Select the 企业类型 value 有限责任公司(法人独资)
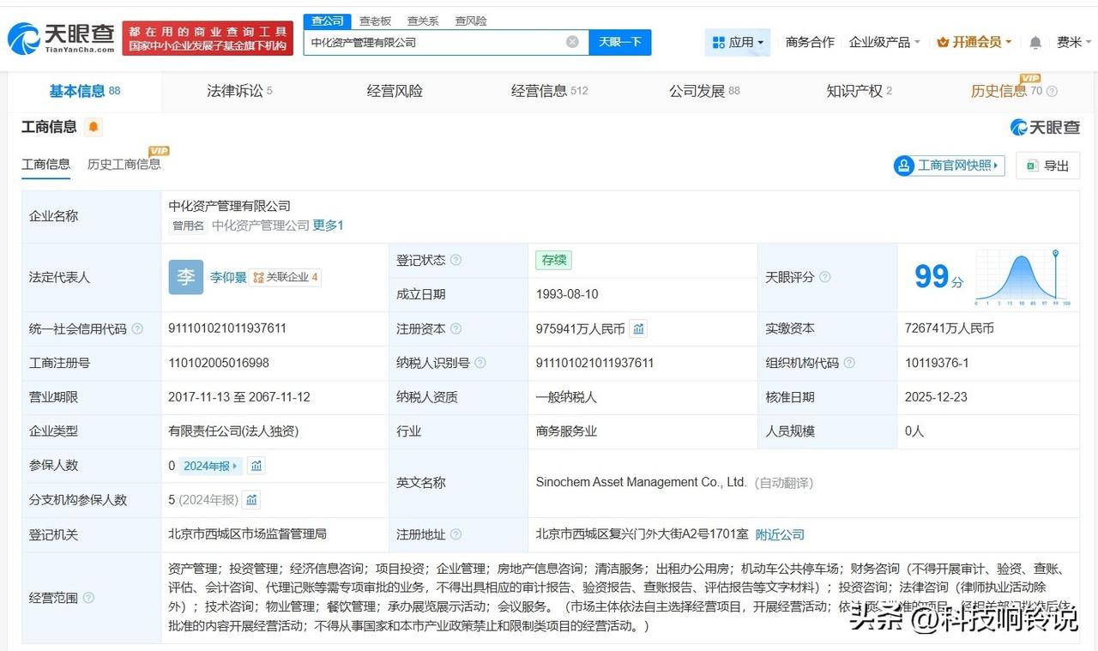The image size is (1098, 651). pyautogui.click(x=233, y=431)
